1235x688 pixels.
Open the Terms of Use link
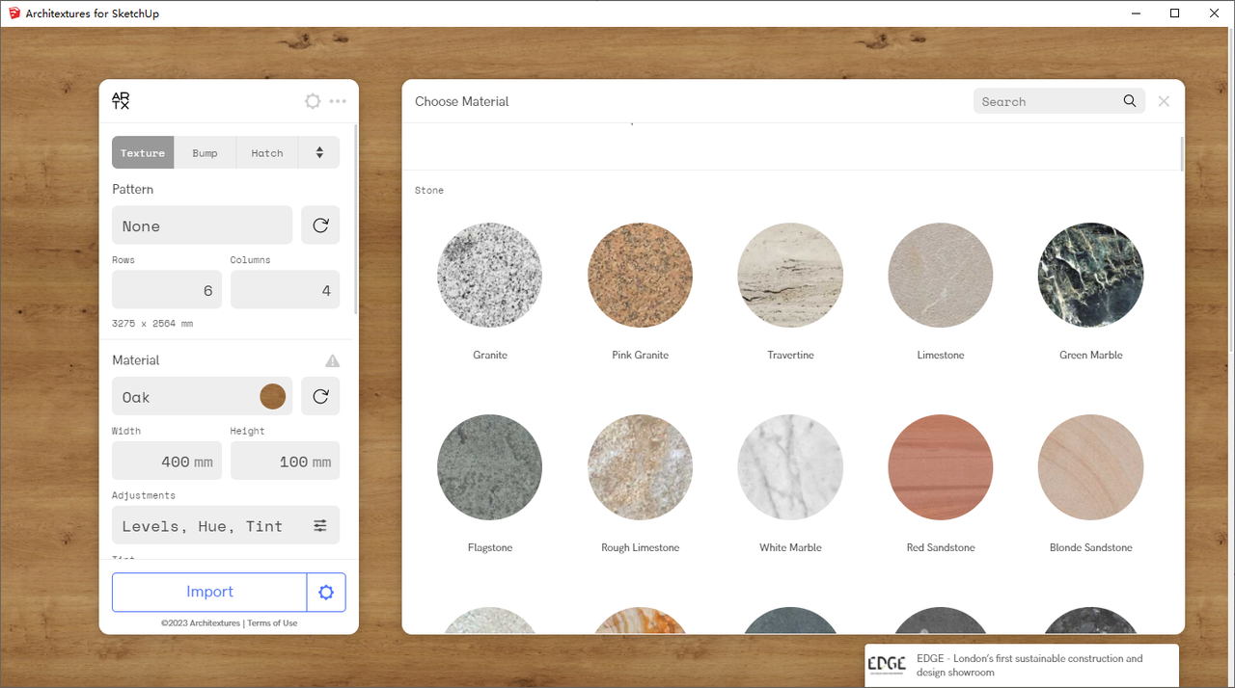point(272,623)
